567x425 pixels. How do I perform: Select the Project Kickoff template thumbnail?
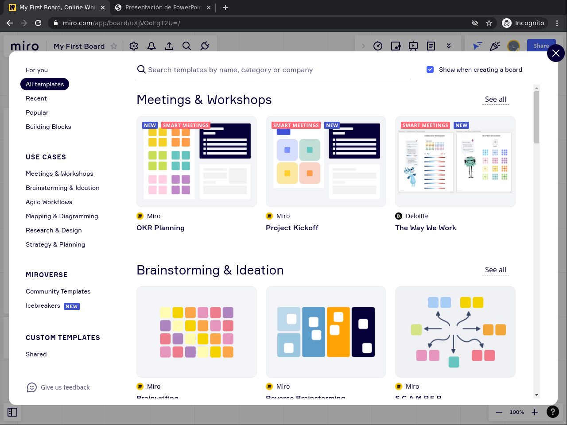[x=326, y=162]
